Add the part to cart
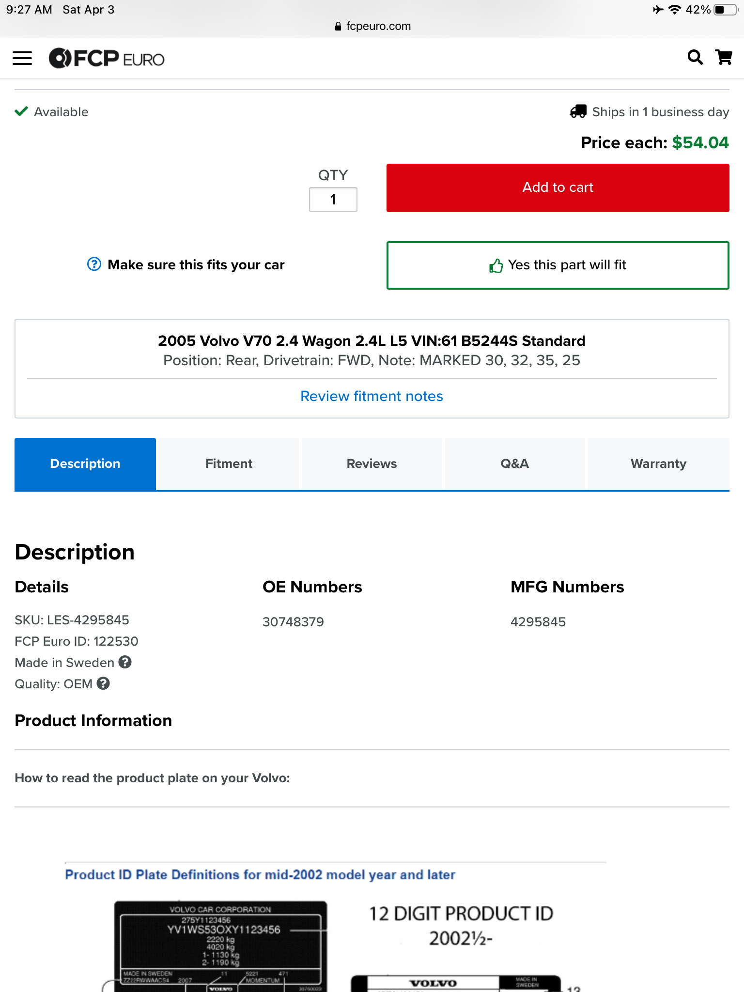Image resolution: width=744 pixels, height=992 pixels. (558, 188)
